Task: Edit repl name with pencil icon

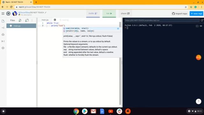Action: [46, 12]
